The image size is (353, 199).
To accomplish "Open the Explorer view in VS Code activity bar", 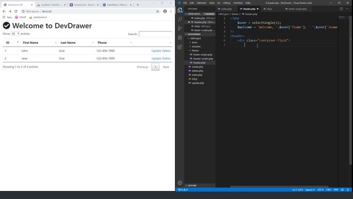I will 180,10.
